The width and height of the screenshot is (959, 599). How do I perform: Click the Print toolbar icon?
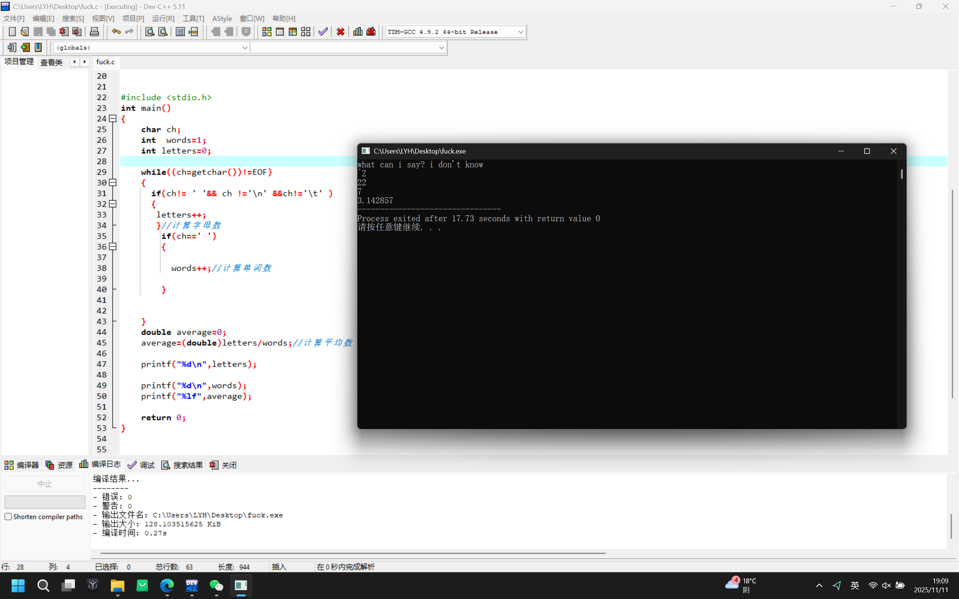pyautogui.click(x=94, y=32)
